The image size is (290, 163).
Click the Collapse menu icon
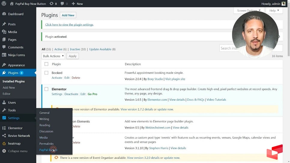pyautogui.click(x=4, y=151)
